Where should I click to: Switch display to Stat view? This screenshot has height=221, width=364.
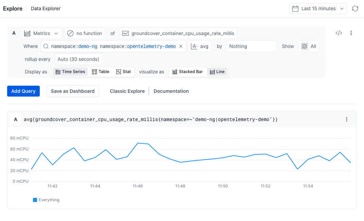point(123,72)
